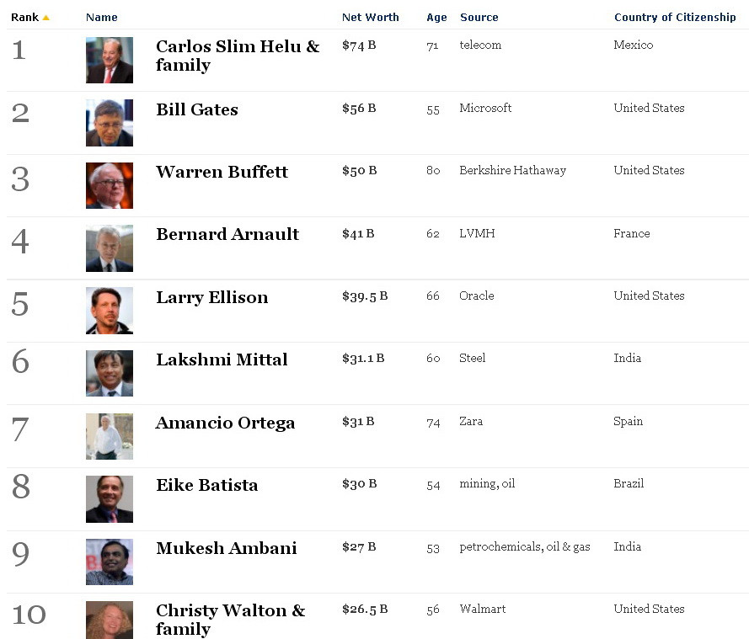Click Eike Batista's mining, oil source

point(487,484)
